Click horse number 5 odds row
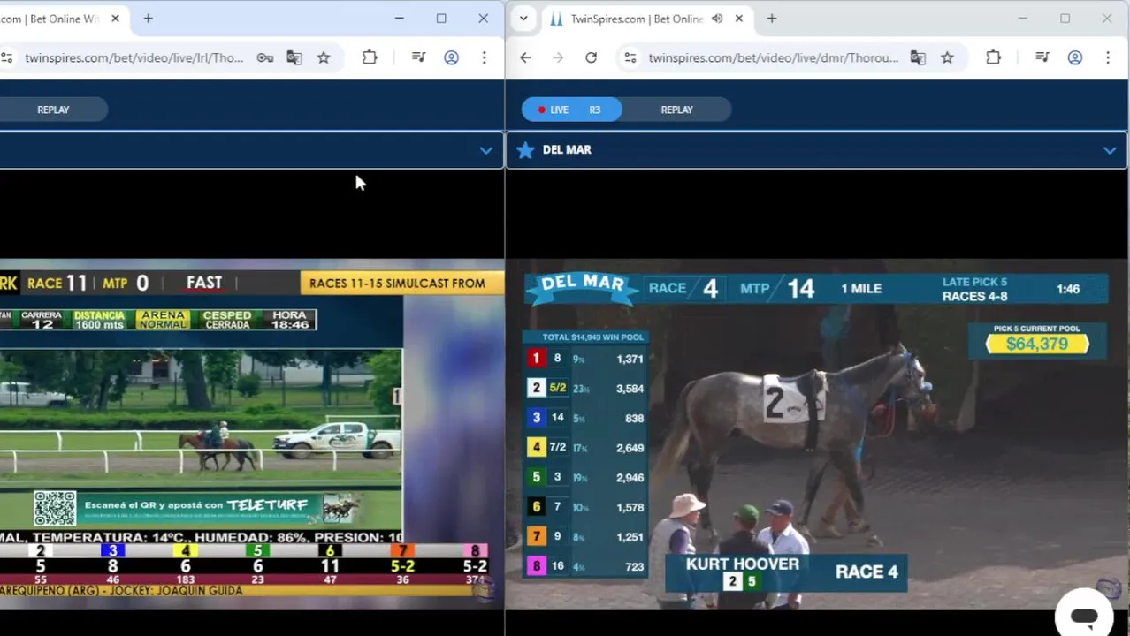The image size is (1130, 636). (586, 477)
